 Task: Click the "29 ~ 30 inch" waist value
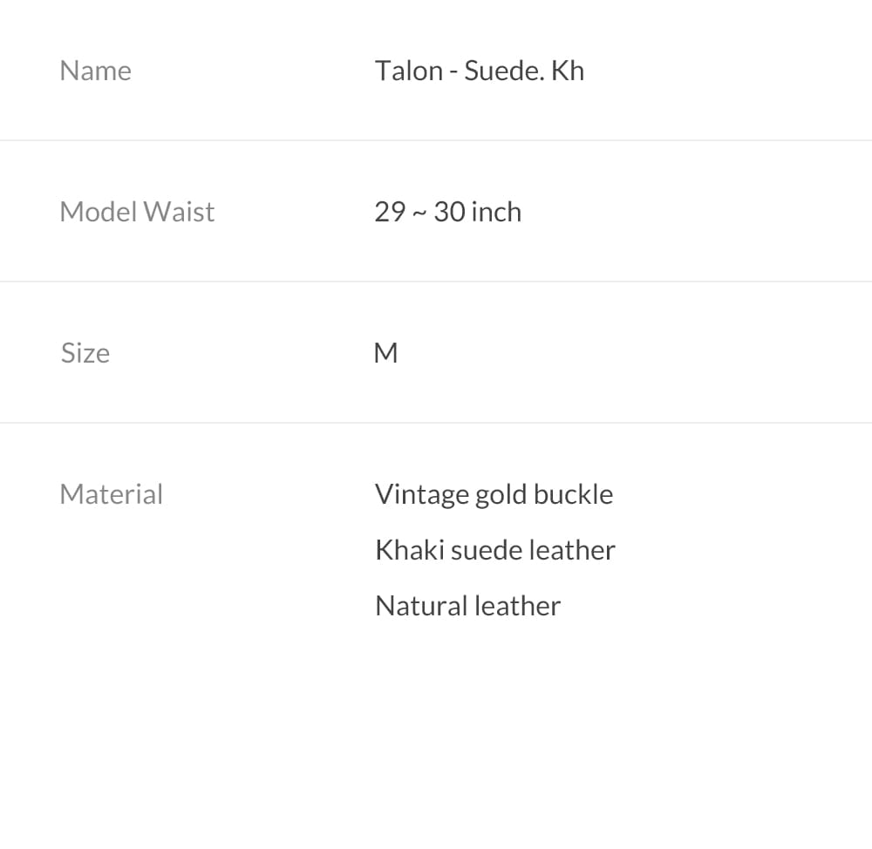447,212
